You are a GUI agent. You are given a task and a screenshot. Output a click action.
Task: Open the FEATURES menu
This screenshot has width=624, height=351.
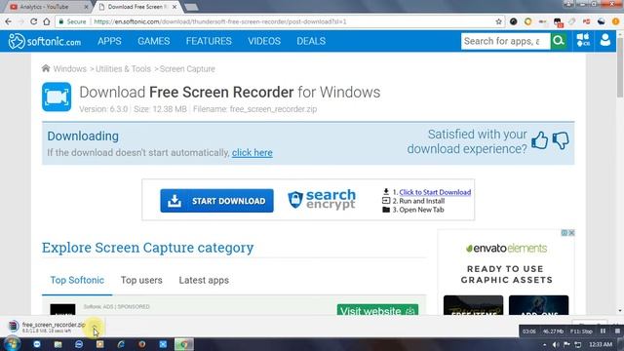[209, 41]
